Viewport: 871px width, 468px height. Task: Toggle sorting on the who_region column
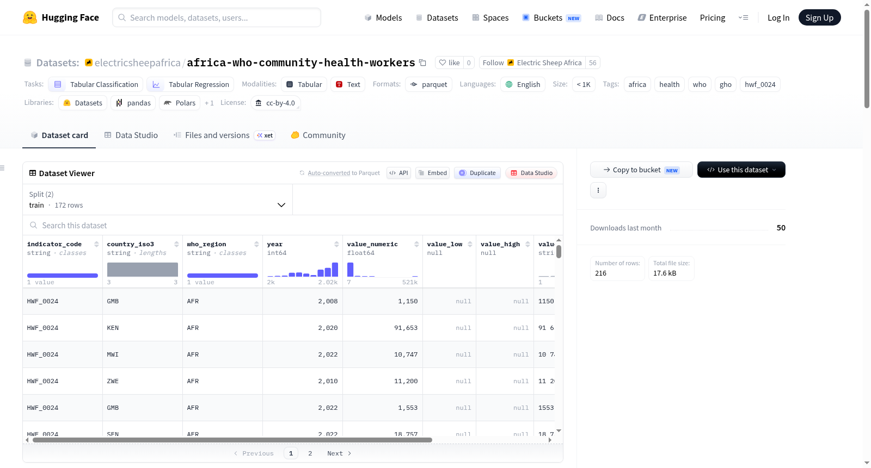[256, 244]
